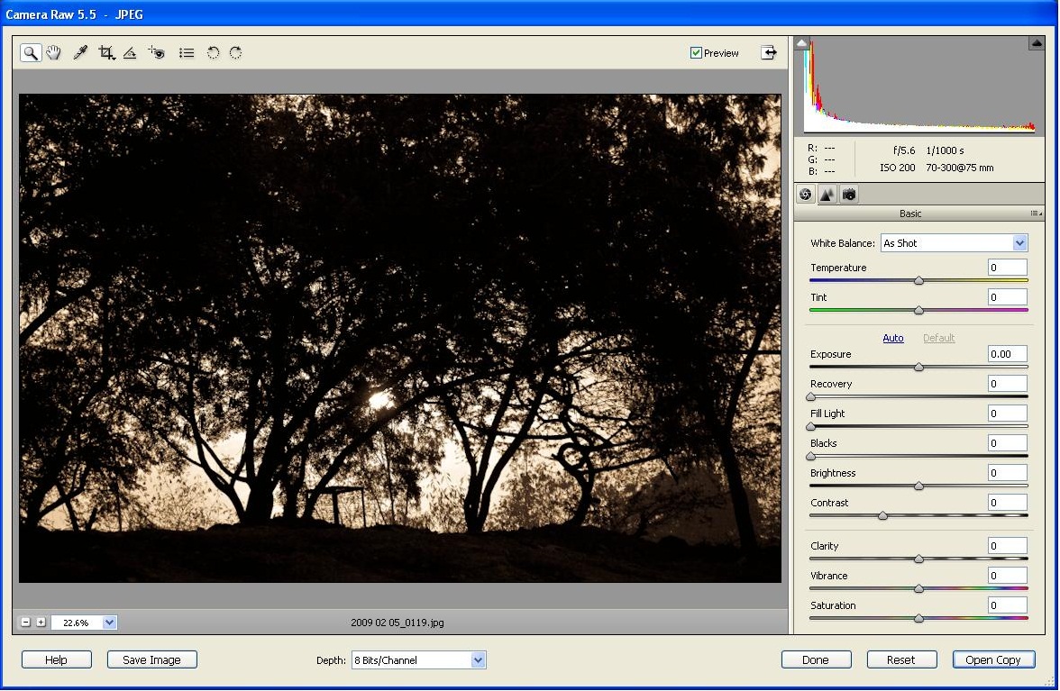Image resolution: width=1060 pixels, height=691 pixels.
Task: Open the Depth bits per channel dropdown
Action: (x=478, y=660)
